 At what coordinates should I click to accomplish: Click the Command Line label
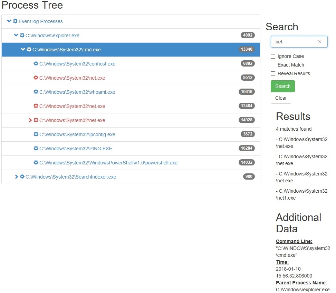[294, 241]
